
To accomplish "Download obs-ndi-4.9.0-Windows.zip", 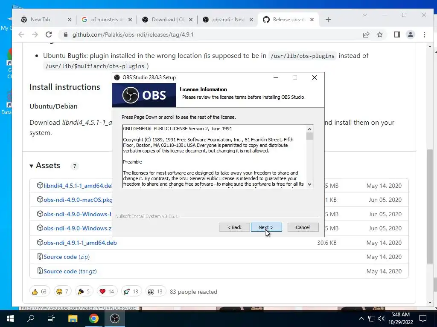I will [x=78, y=228].
